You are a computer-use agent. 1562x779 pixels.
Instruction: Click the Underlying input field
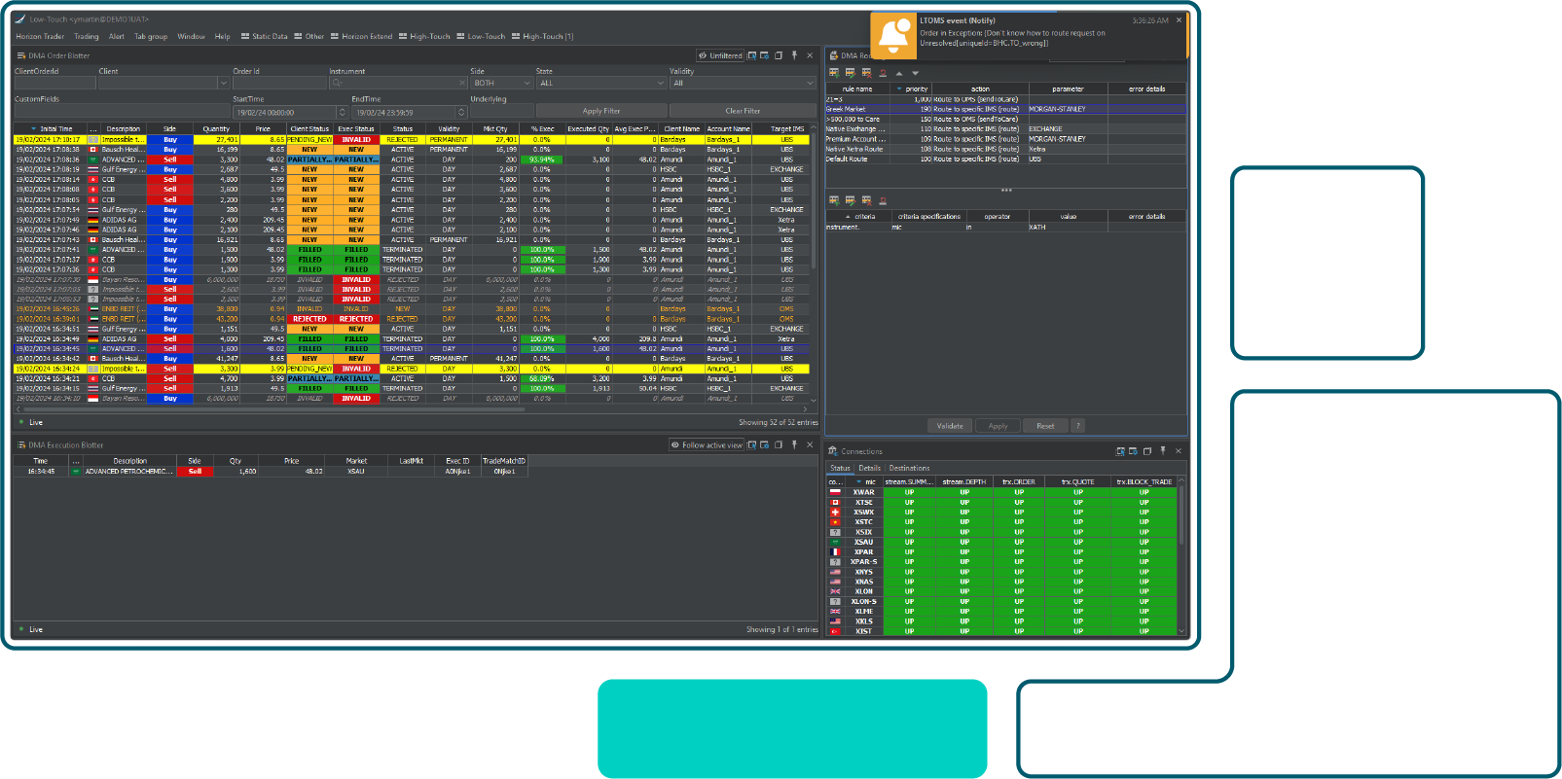pos(501,112)
